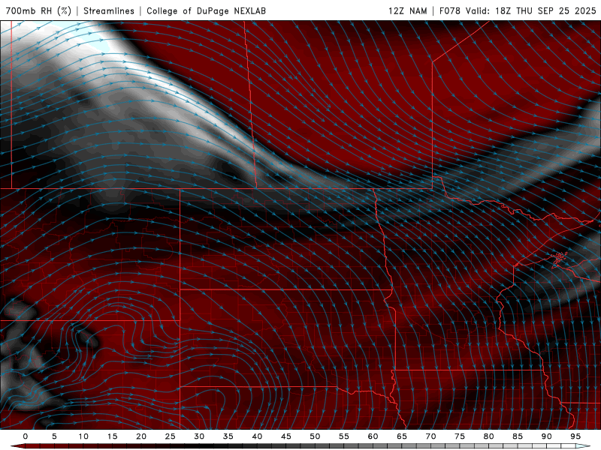
Task: Click the colorbar label '15'
Action: pos(112,436)
